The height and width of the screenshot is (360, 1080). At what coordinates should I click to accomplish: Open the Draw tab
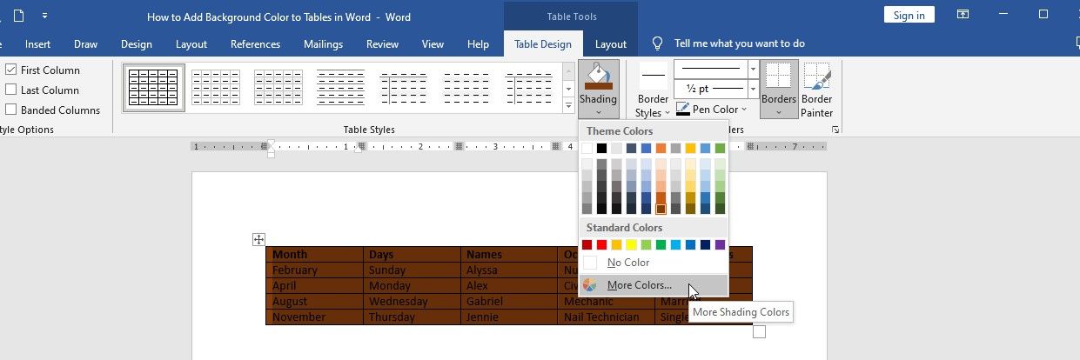tap(85, 44)
